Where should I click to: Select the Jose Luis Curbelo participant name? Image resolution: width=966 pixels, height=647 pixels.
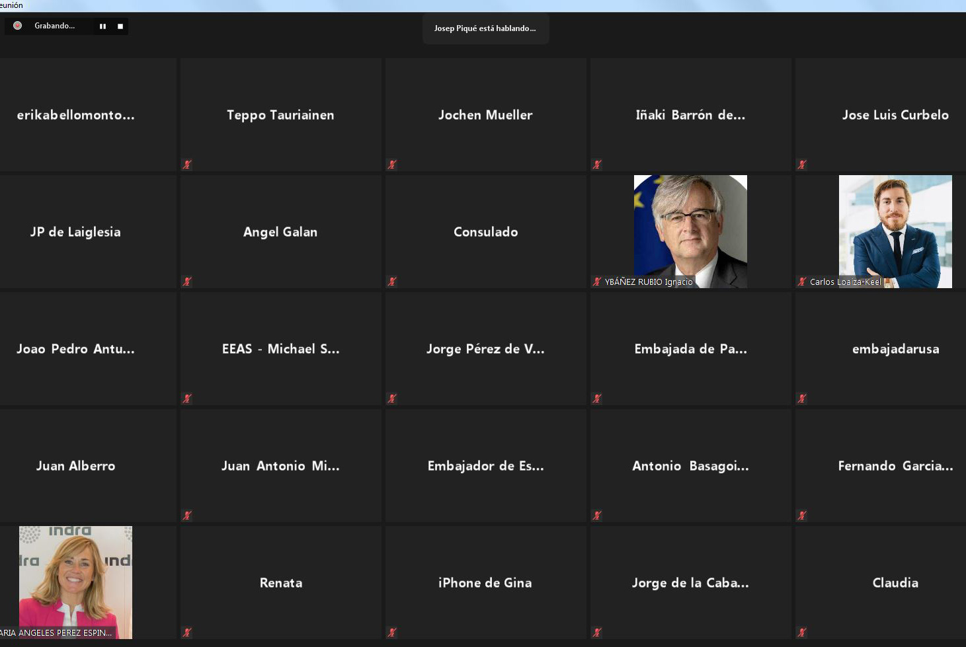[x=895, y=115]
